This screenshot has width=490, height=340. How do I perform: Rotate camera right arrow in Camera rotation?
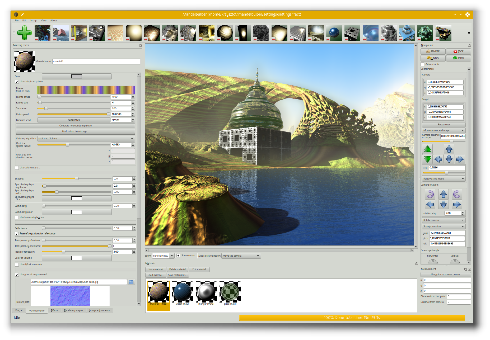coord(457,204)
